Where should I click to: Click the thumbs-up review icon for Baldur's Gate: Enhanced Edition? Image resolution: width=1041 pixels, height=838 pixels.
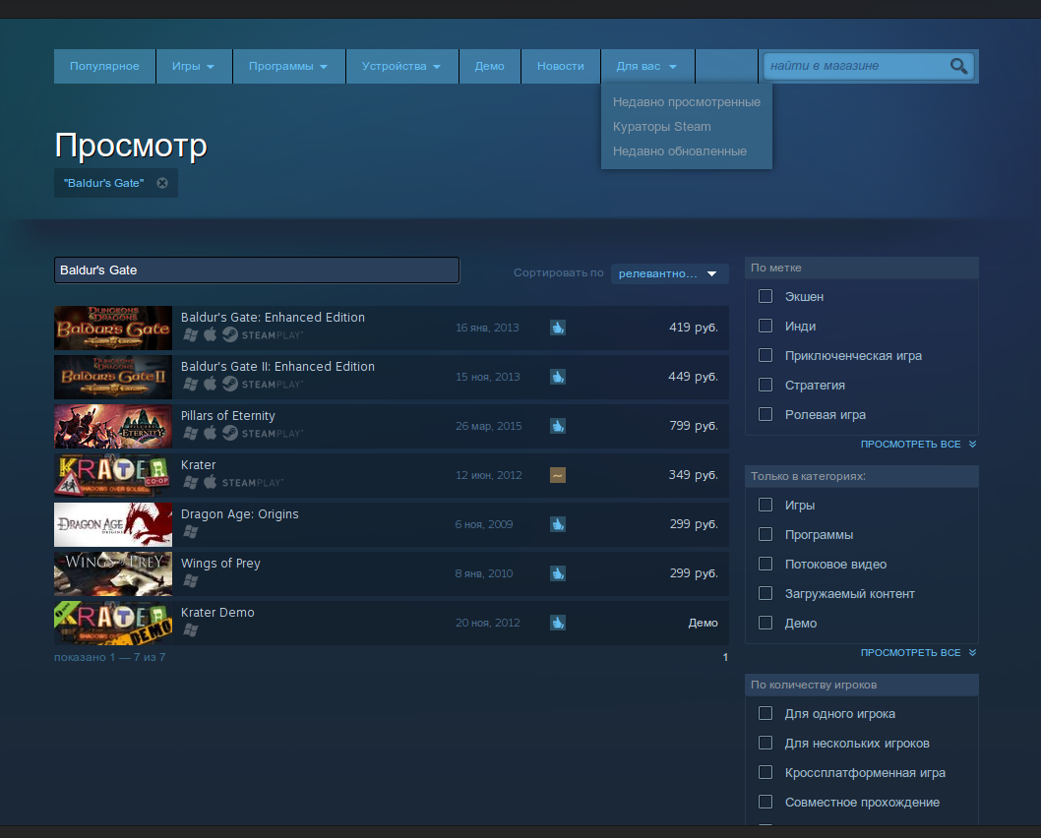[x=558, y=328]
